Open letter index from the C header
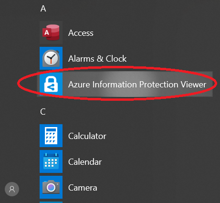This screenshot has height=203, width=220. pos(43,112)
